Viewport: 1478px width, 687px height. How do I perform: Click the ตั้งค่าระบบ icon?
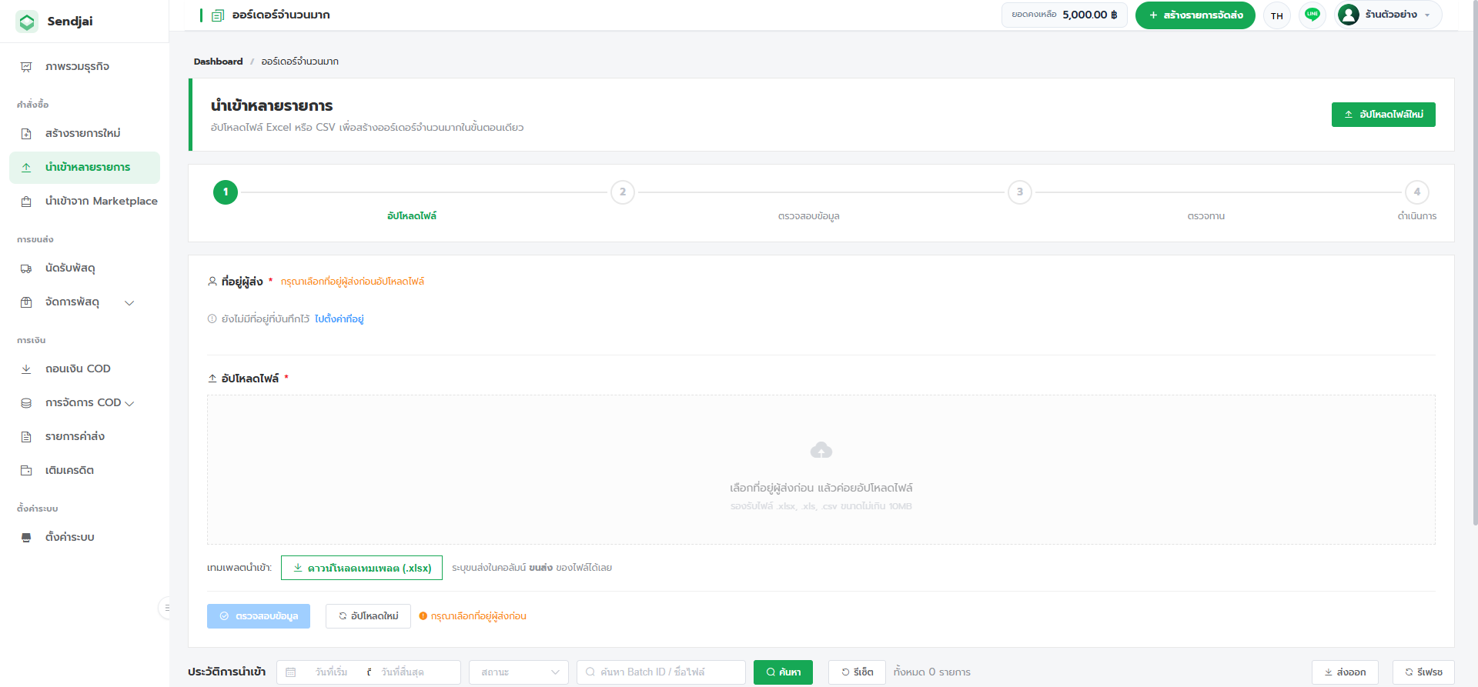tap(26, 538)
